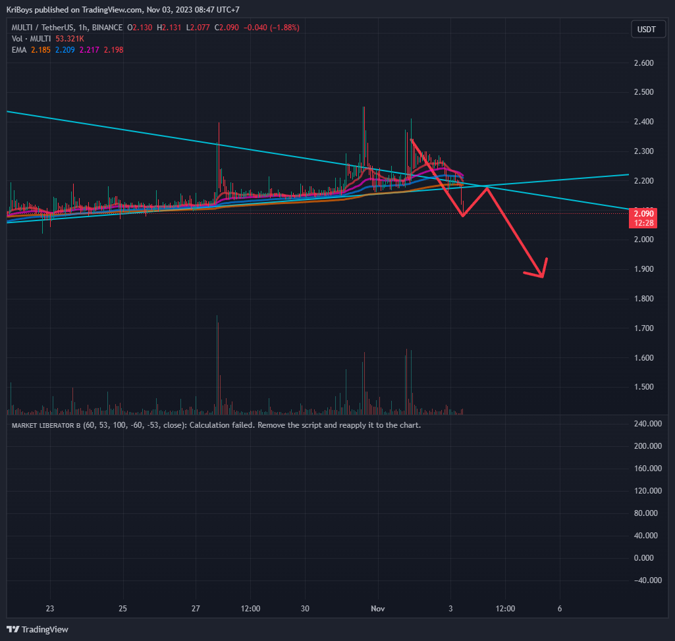The width and height of the screenshot is (675, 641).
Task: Open the USDT currency selector
Action: (648, 30)
